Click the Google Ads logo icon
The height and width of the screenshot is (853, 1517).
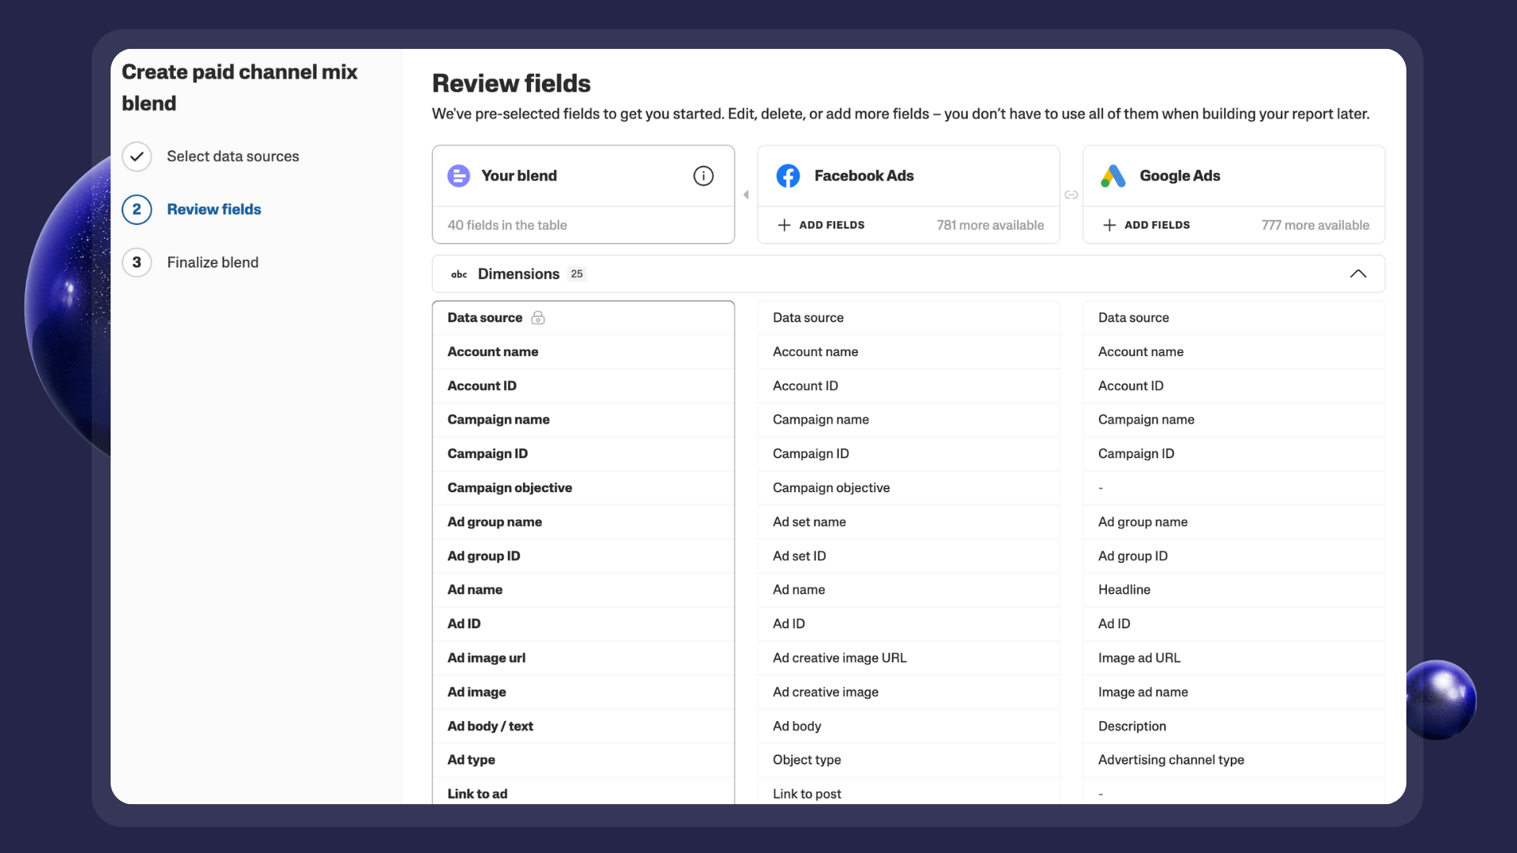1112,176
